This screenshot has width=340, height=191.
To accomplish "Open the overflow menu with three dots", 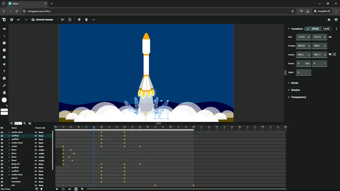I will pyautogui.click(x=93, y=20).
